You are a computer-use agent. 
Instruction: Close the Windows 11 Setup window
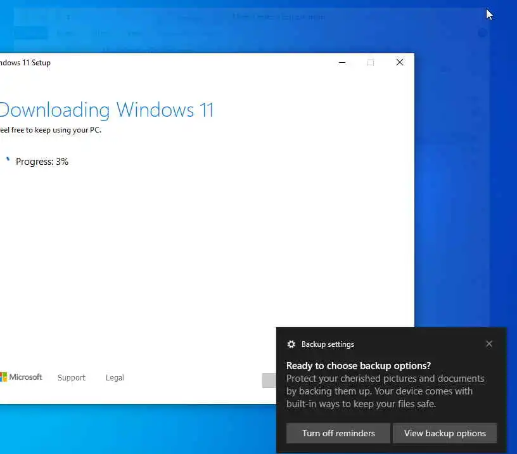[400, 62]
